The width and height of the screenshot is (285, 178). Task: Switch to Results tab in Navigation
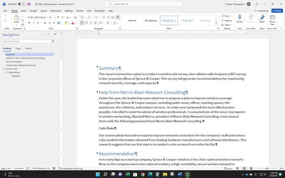28,48
